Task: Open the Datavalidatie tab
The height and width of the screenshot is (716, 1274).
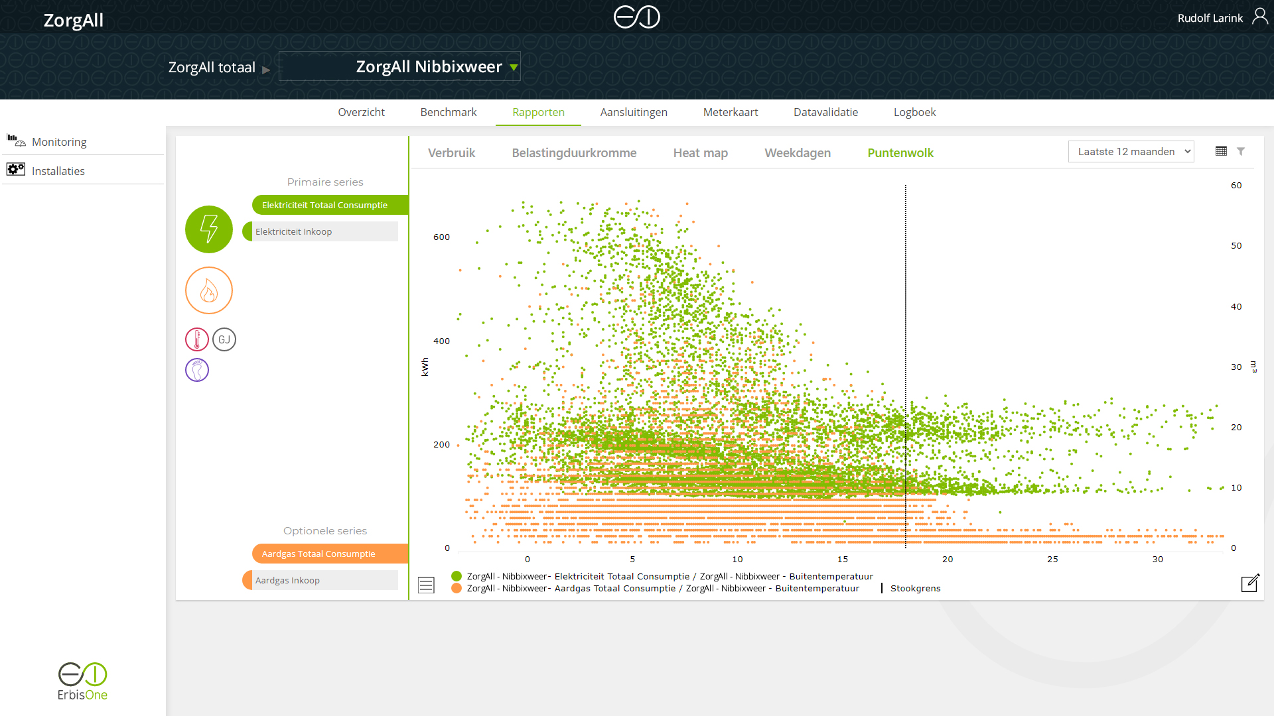Action: pyautogui.click(x=825, y=112)
